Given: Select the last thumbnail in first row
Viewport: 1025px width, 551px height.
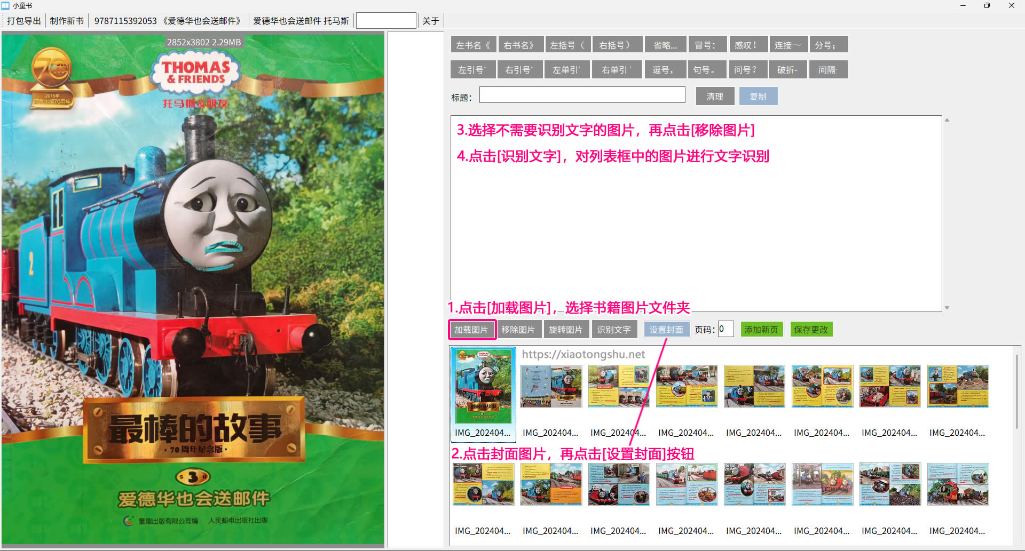Looking at the screenshot, I should 958,386.
